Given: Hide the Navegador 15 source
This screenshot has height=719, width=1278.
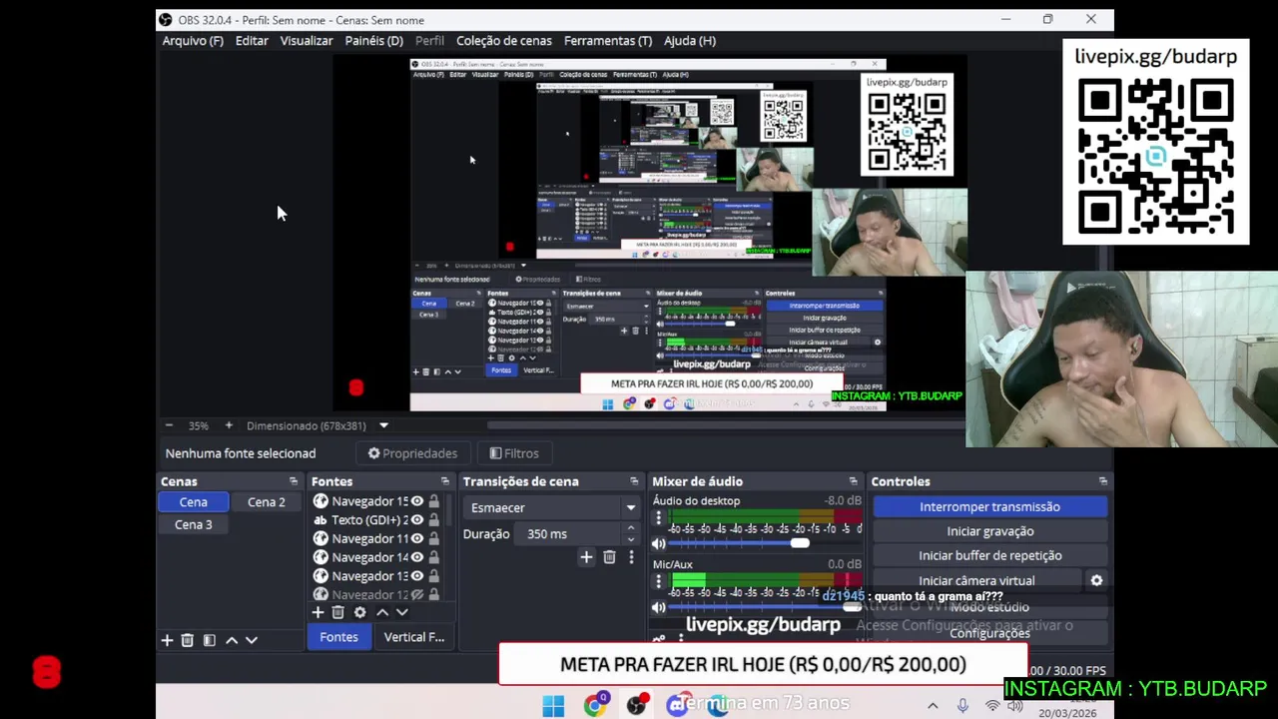Looking at the screenshot, I should pyautogui.click(x=417, y=501).
